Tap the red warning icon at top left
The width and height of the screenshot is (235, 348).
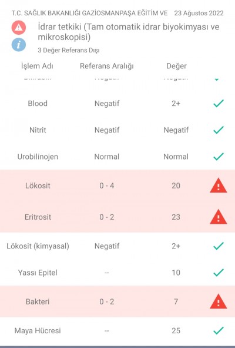19,28
